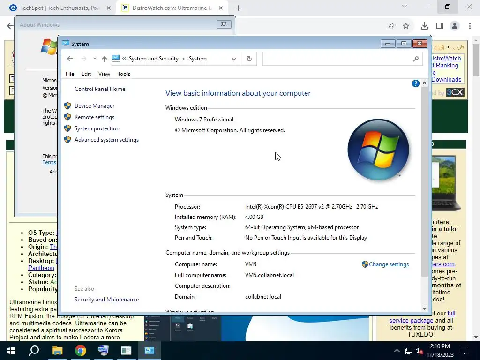The width and height of the screenshot is (480, 360).
Task: Open the blue help question mark icon
Action: [415, 83]
